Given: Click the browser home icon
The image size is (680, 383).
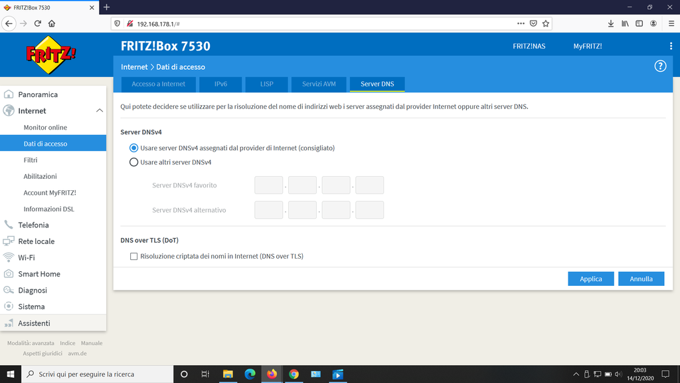Looking at the screenshot, I should 52,23.
